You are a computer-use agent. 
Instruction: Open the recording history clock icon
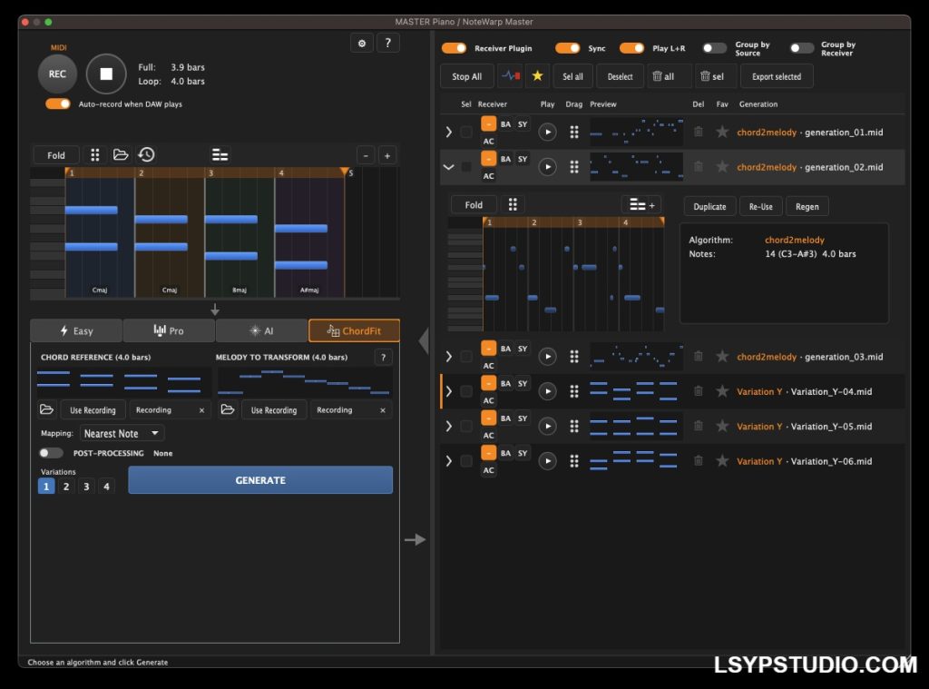146,154
